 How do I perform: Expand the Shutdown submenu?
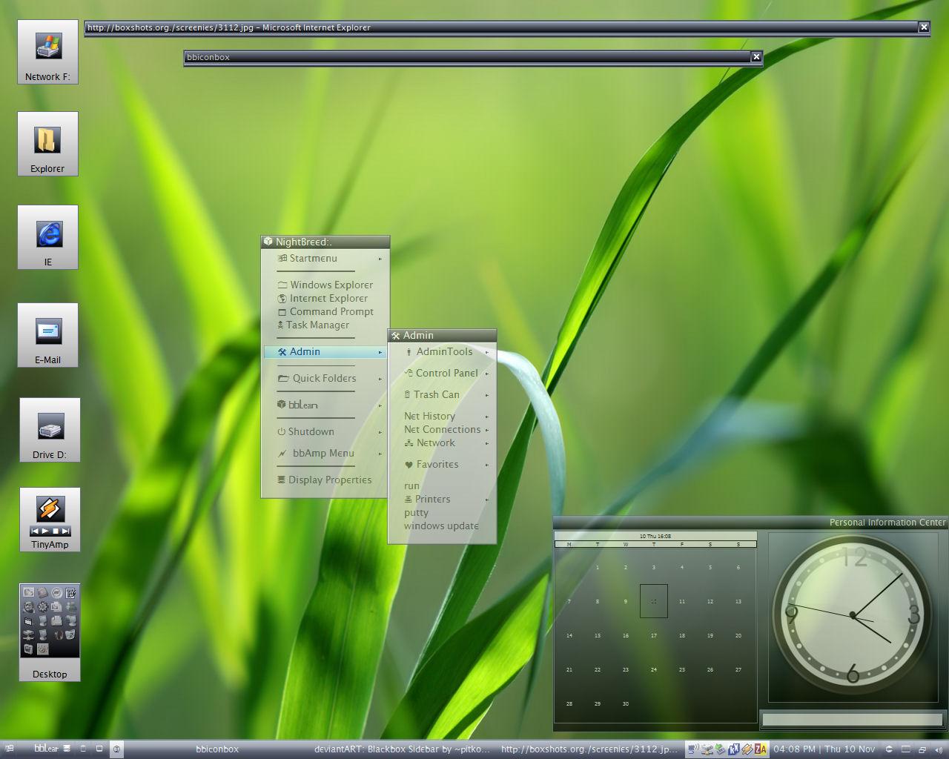click(324, 431)
